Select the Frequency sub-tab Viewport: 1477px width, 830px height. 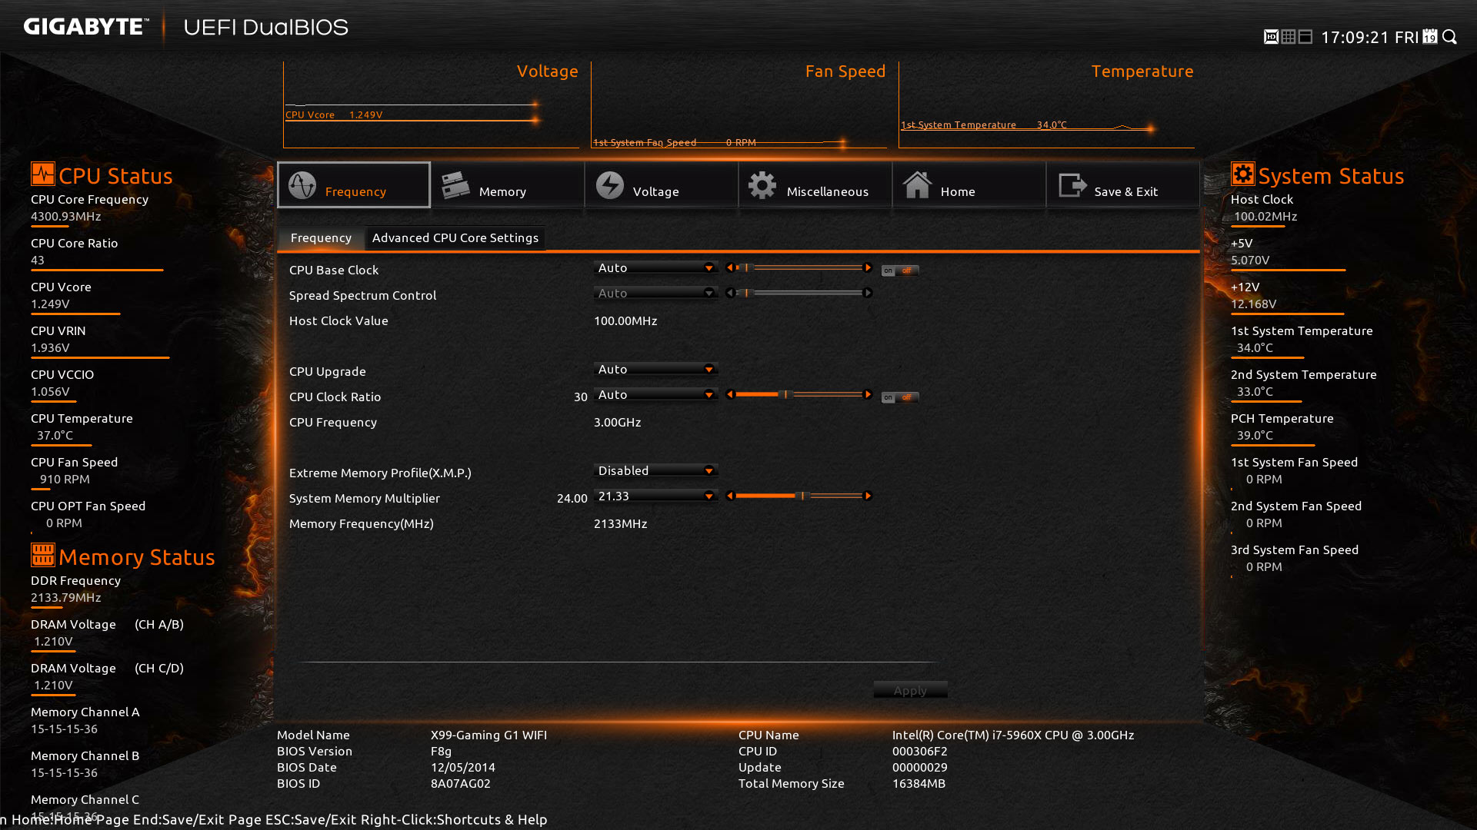click(321, 237)
